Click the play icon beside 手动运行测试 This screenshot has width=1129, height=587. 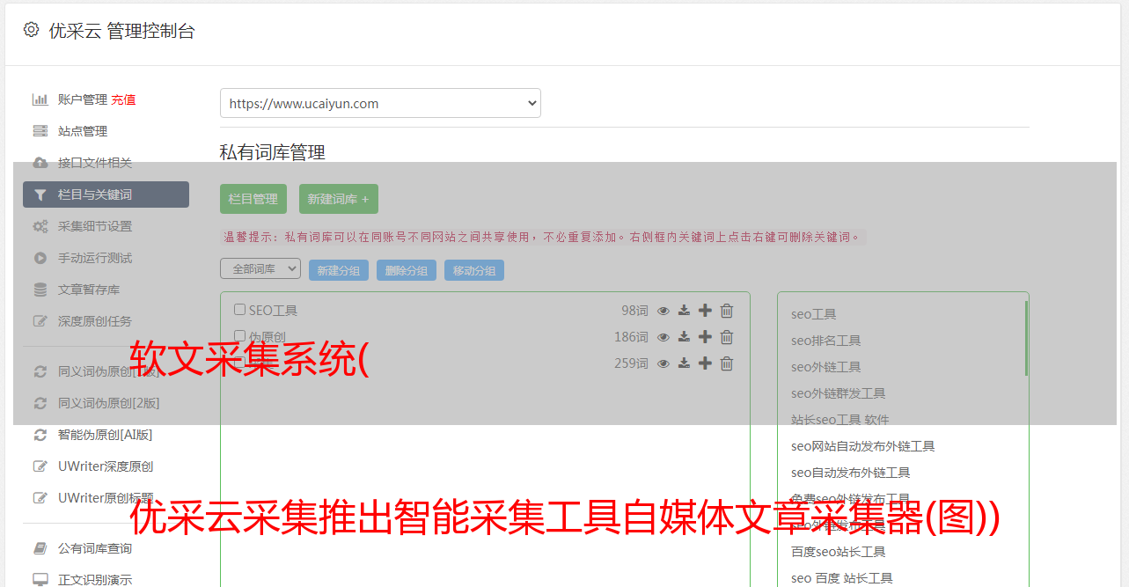tap(40, 258)
